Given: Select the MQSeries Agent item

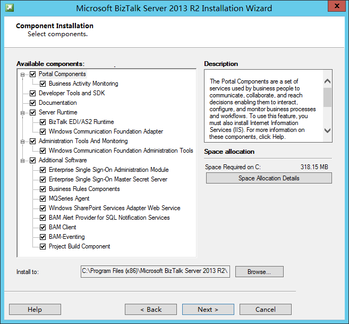Looking at the screenshot, I should [69, 198].
